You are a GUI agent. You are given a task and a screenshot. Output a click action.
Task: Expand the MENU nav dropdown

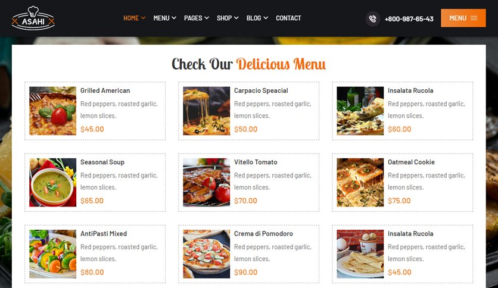[164, 18]
